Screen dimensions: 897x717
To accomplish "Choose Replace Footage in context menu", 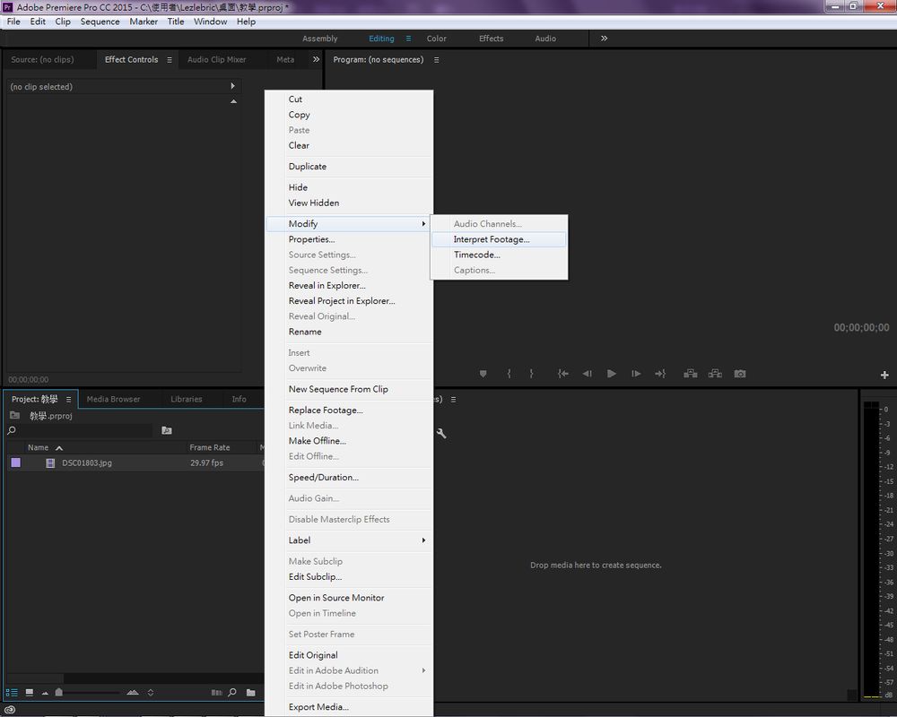I will (x=350, y=410).
